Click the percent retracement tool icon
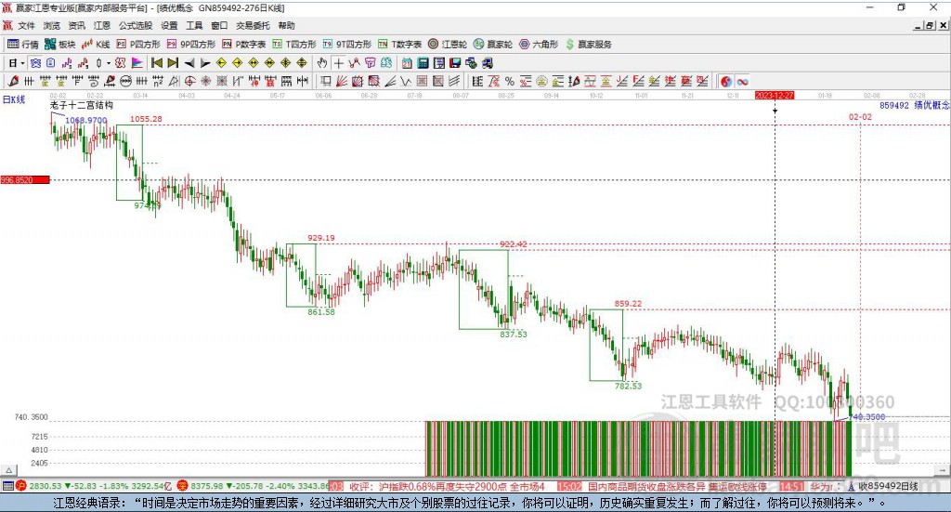This screenshot has width=951, height=512. coord(509,81)
